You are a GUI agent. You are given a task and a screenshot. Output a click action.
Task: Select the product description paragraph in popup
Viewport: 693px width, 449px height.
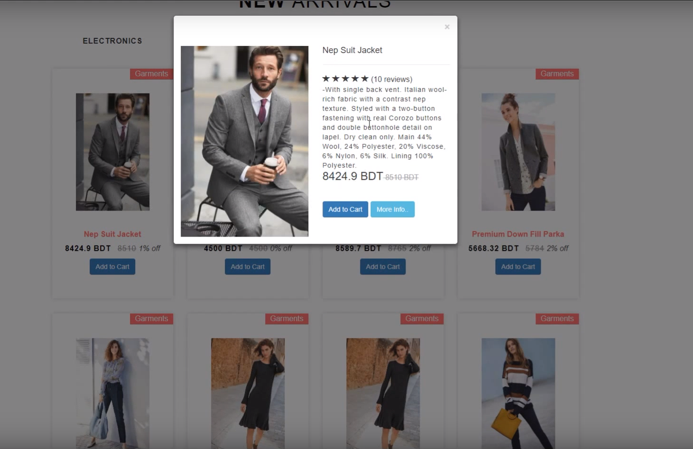click(x=384, y=128)
